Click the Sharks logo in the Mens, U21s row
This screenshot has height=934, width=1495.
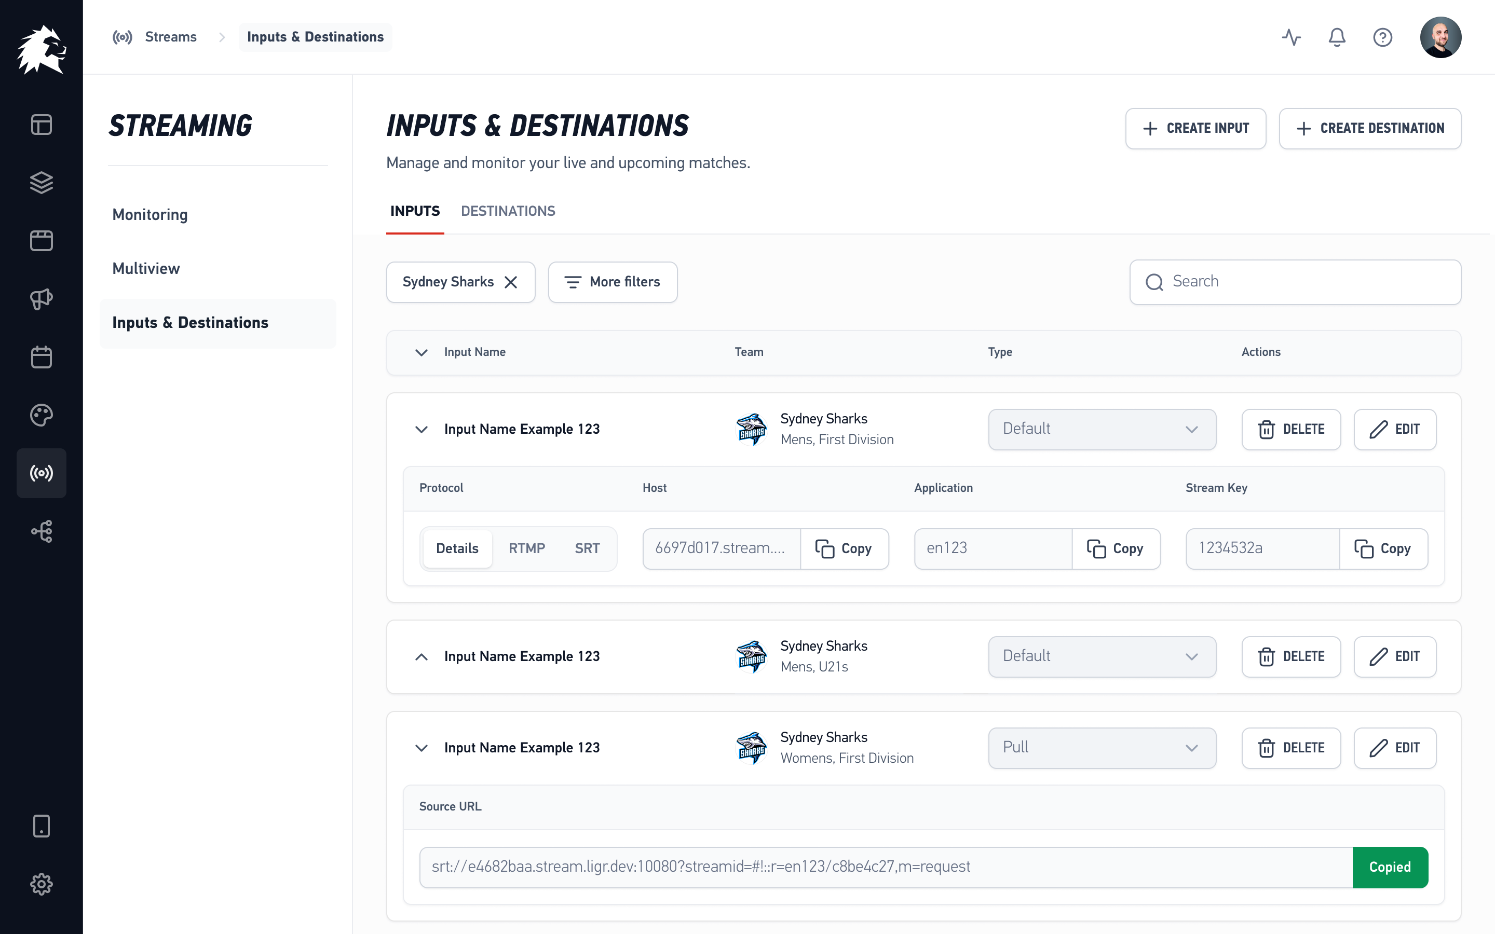[x=752, y=656]
